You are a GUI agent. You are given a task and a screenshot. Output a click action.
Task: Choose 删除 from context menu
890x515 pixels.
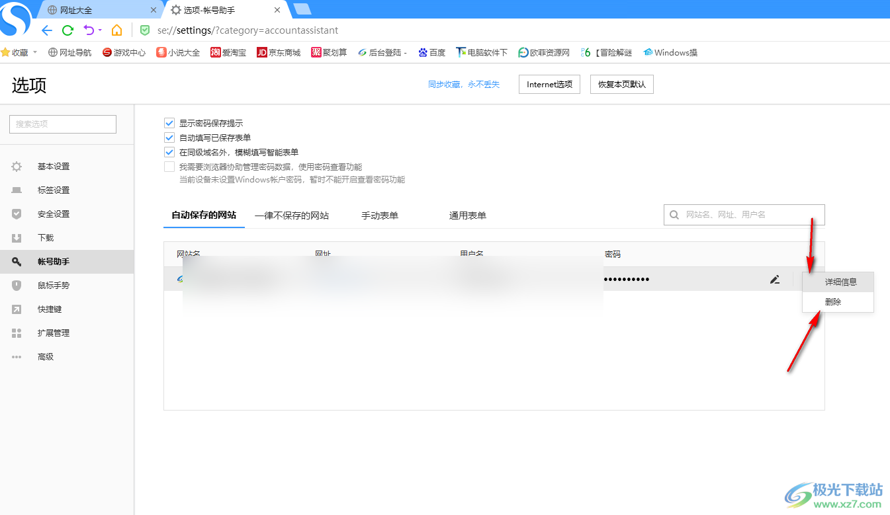tap(838, 301)
